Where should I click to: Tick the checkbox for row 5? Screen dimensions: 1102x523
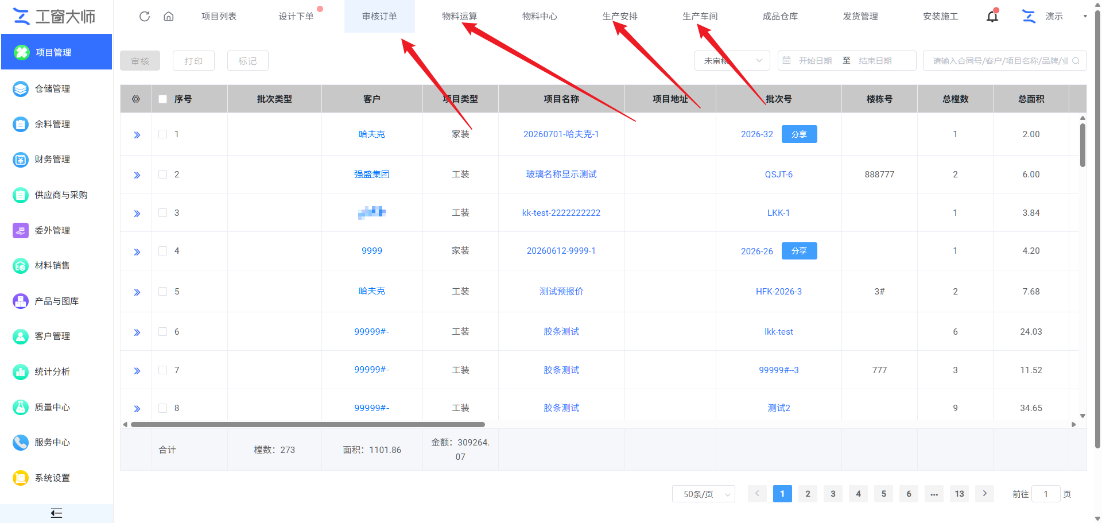163,291
